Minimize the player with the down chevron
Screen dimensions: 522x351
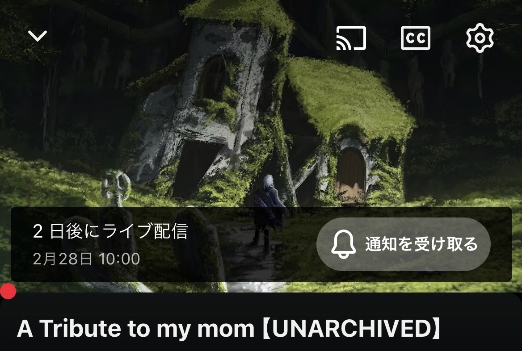37,36
